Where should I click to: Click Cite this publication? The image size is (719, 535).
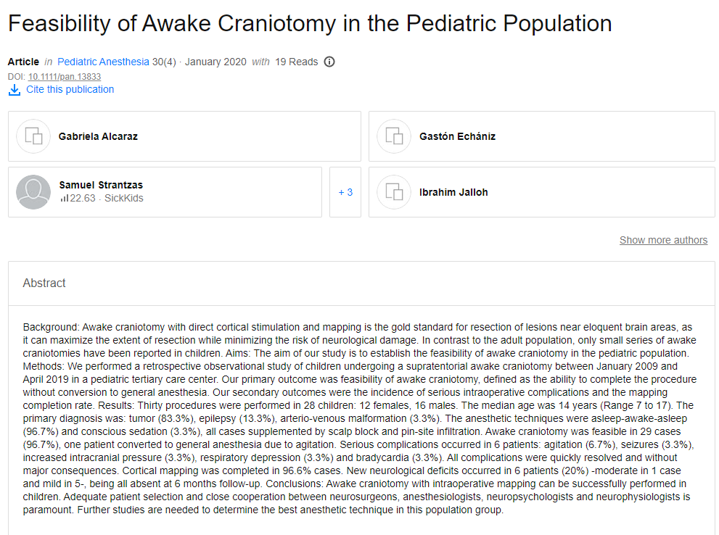tap(70, 90)
